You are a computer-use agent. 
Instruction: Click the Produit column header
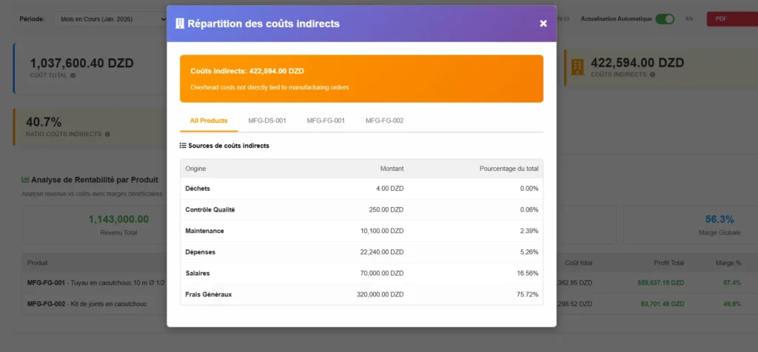37,263
